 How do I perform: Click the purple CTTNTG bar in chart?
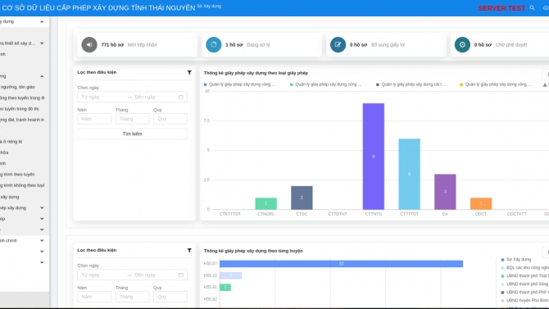coord(373,157)
